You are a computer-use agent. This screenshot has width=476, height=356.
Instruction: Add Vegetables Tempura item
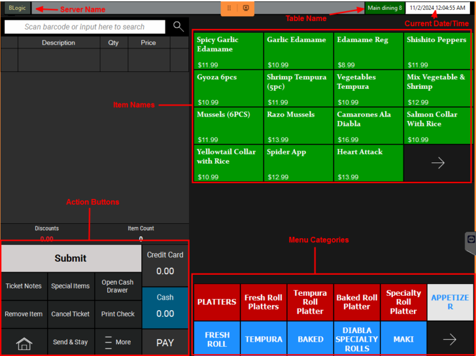pyautogui.click(x=369, y=89)
